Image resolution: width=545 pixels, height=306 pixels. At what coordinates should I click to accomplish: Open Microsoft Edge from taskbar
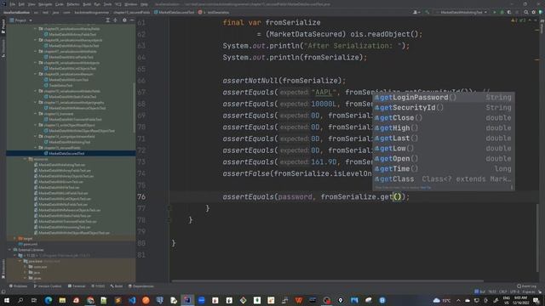[49, 300]
